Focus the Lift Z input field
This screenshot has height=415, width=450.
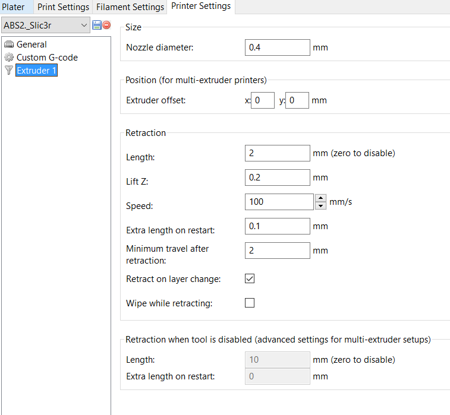277,178
